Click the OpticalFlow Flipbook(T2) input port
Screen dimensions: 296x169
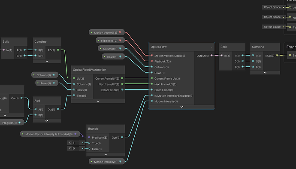click(151, 61)
